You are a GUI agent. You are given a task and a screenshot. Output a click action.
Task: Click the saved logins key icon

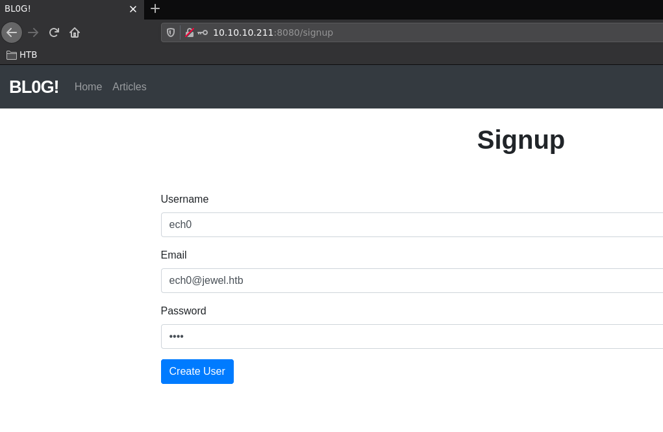(203, 32)
